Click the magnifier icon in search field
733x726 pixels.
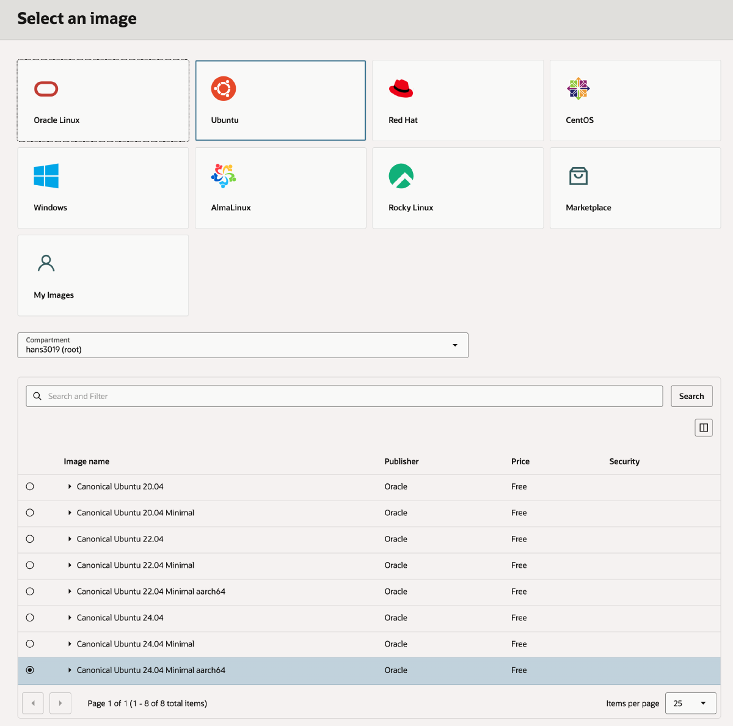[x=37, y=396]
